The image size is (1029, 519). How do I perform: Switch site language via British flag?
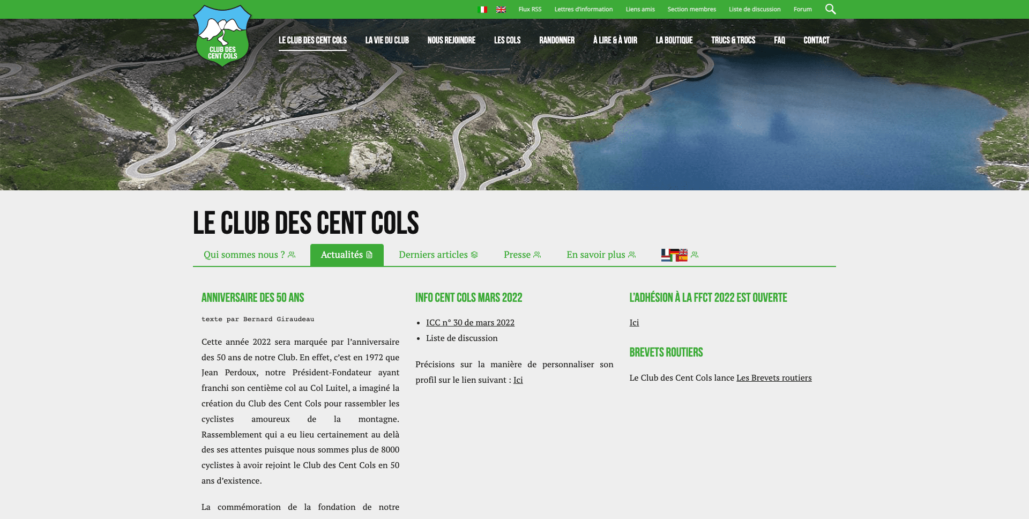tap(501, 9)
